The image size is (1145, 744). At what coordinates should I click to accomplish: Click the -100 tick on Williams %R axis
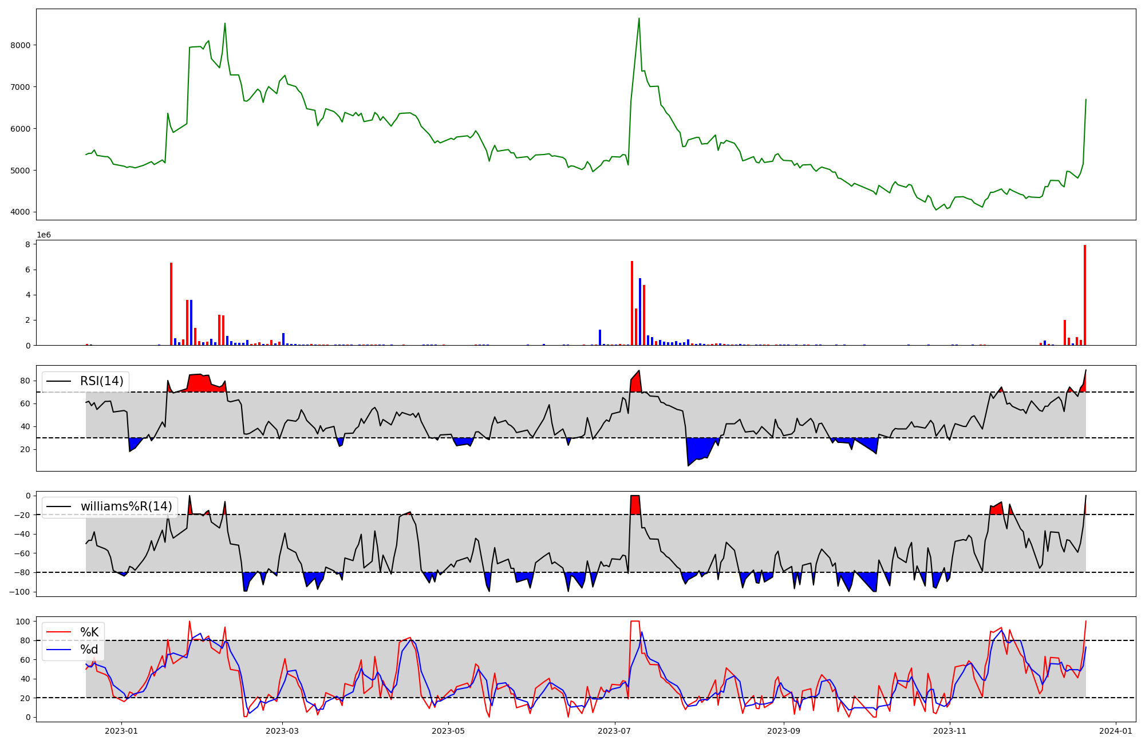[18, 592]
